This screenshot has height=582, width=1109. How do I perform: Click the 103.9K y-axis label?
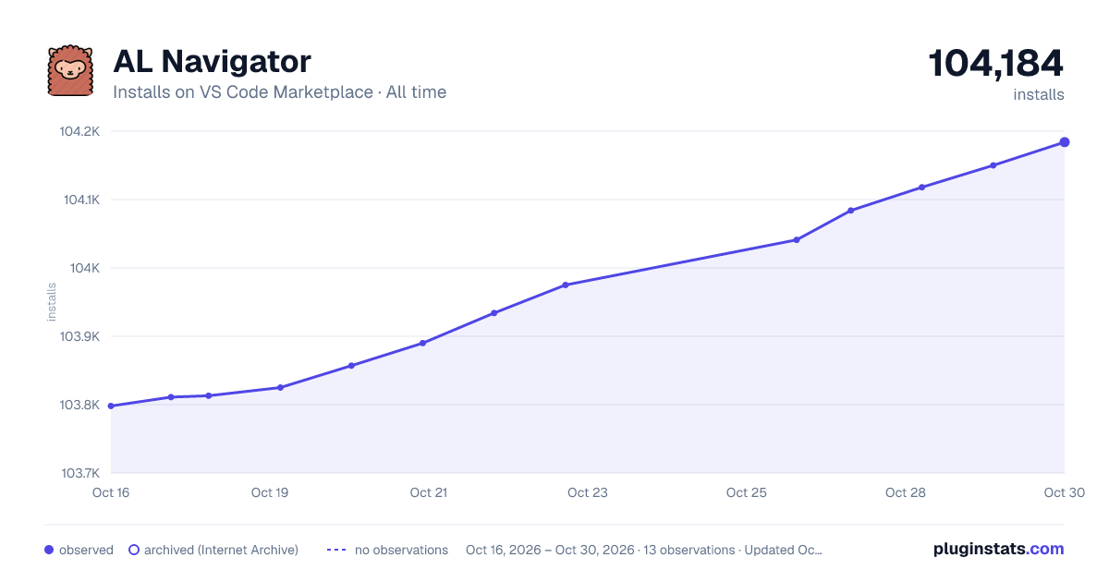pyautogui.click(x=79, y=336)
